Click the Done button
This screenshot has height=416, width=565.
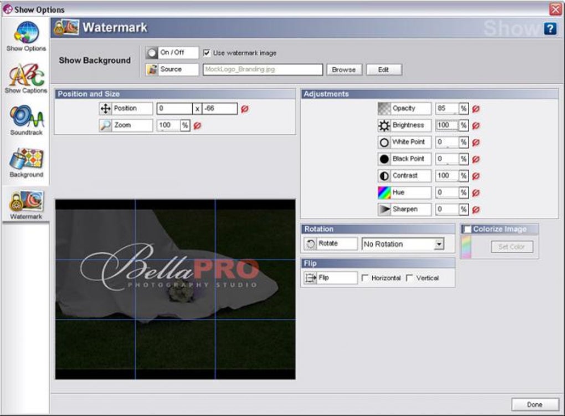(x=535, y=404)
